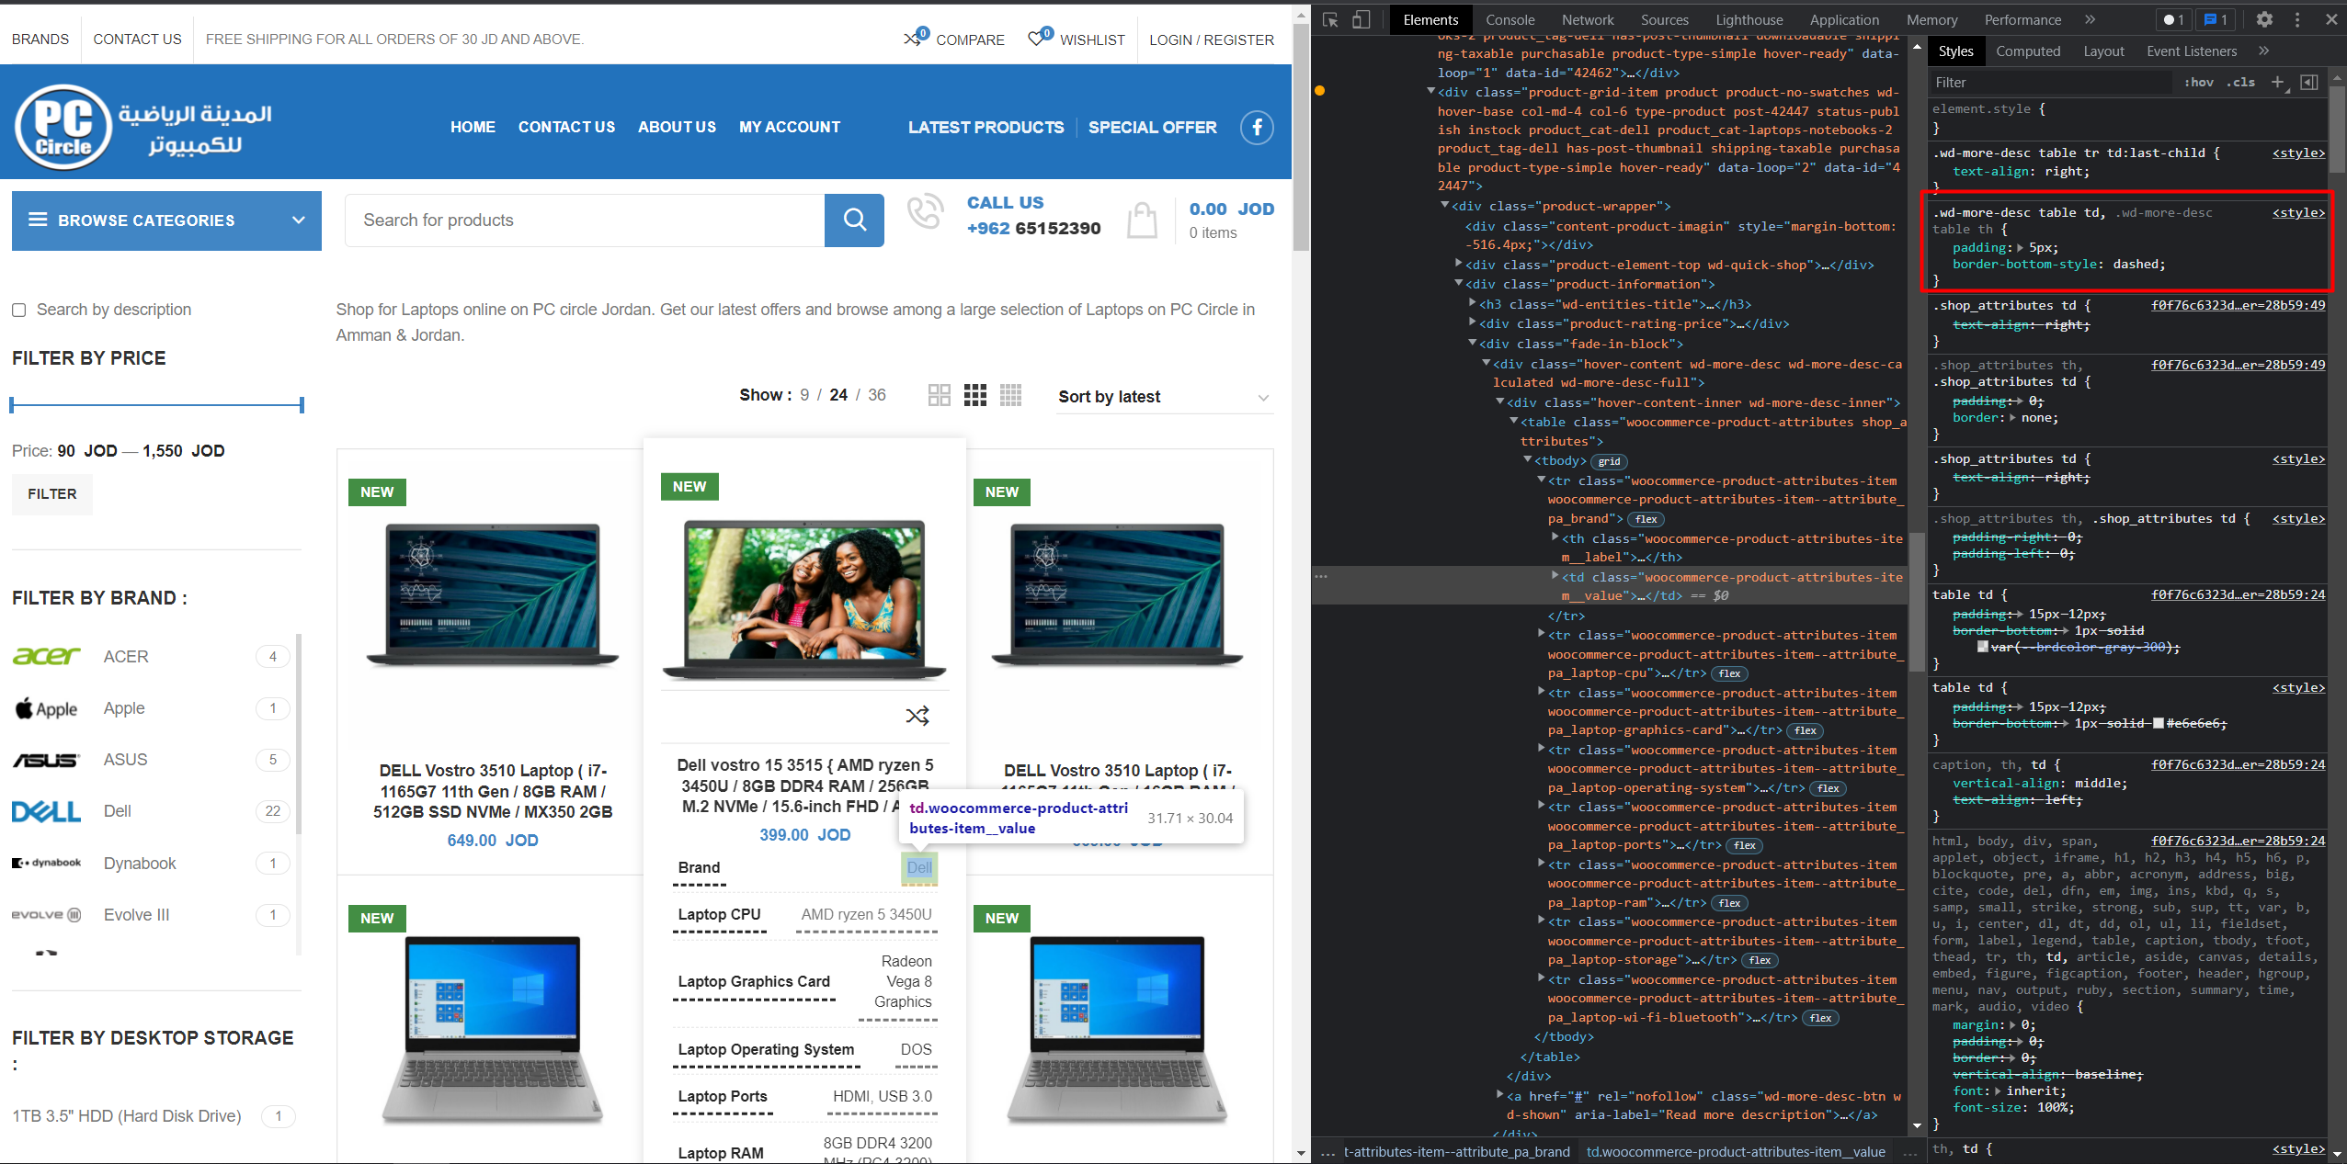Open the errors counter badge in DevTools
This screenshot has height=1164, width=2347.
[2174, 19]
